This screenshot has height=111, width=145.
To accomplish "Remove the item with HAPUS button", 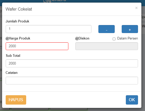I will tap(16, 100).
